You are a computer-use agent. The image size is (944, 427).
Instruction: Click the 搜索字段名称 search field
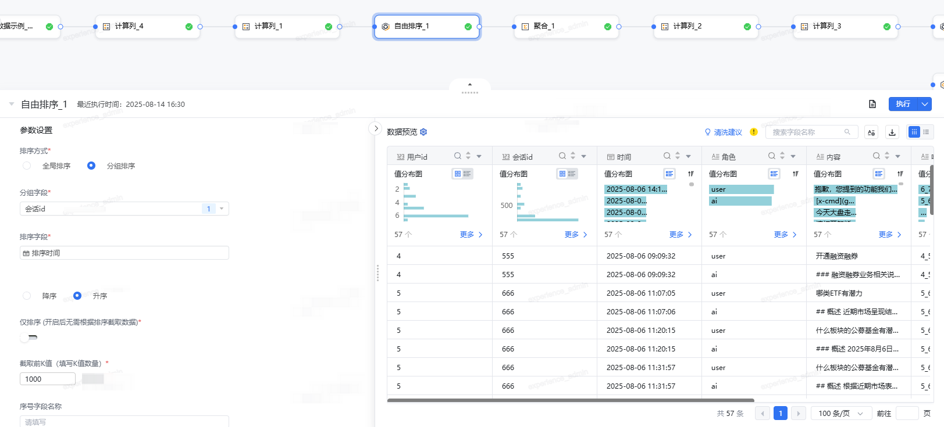coord(807,132)
